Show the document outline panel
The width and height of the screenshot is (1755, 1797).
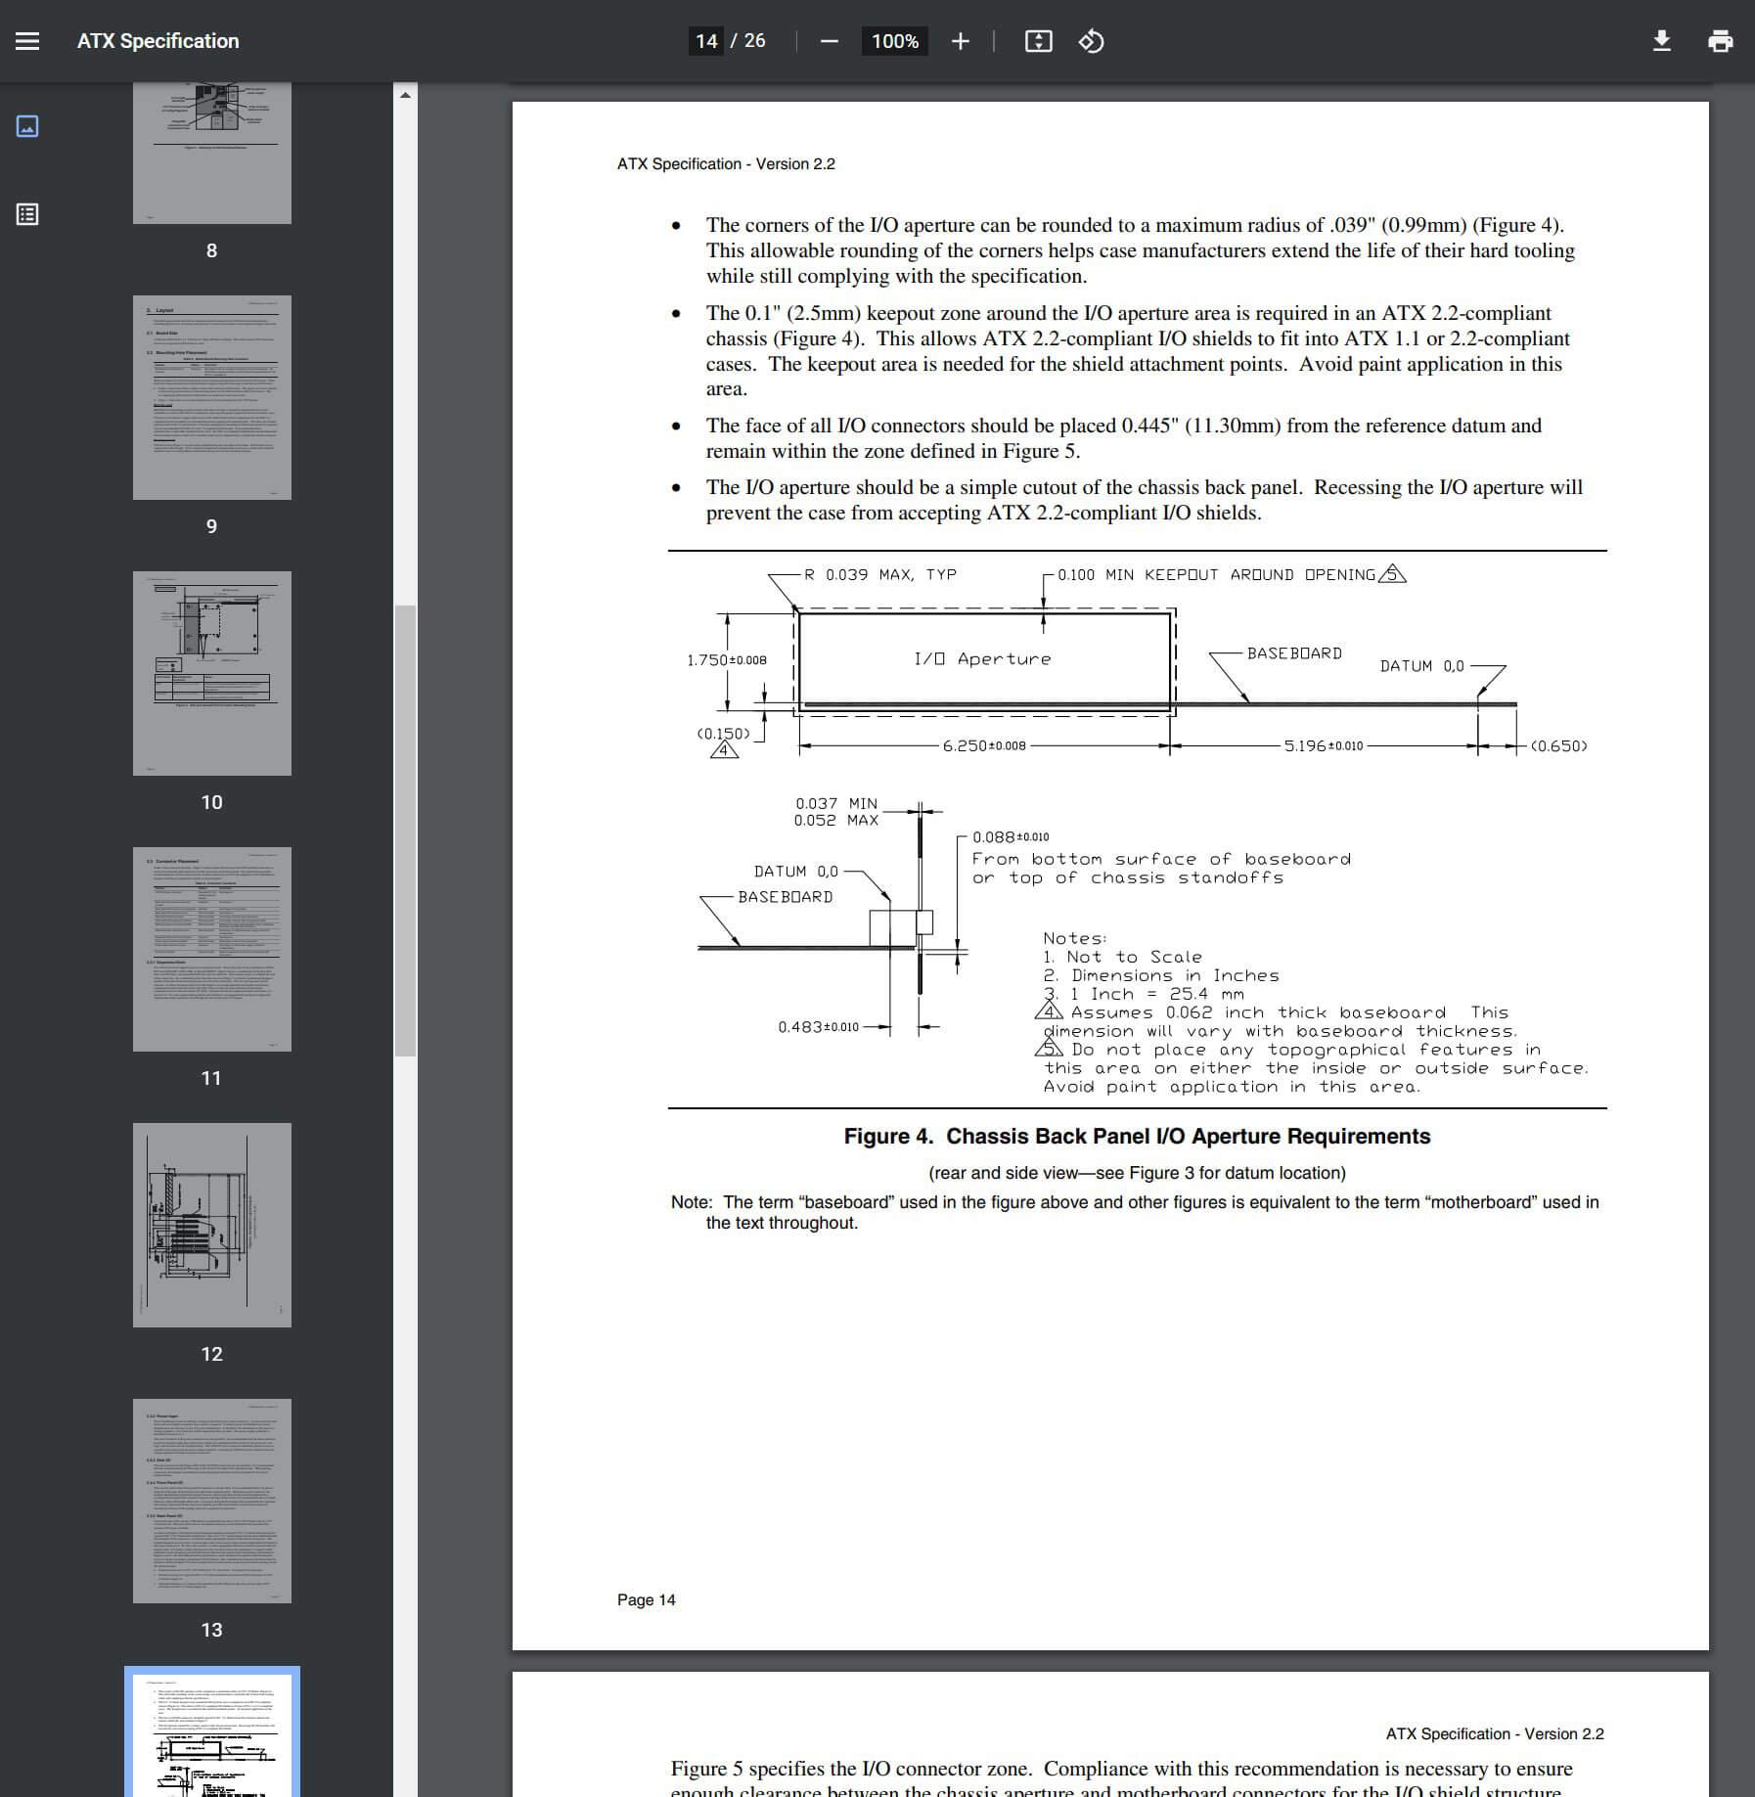[x=27, y=214]
